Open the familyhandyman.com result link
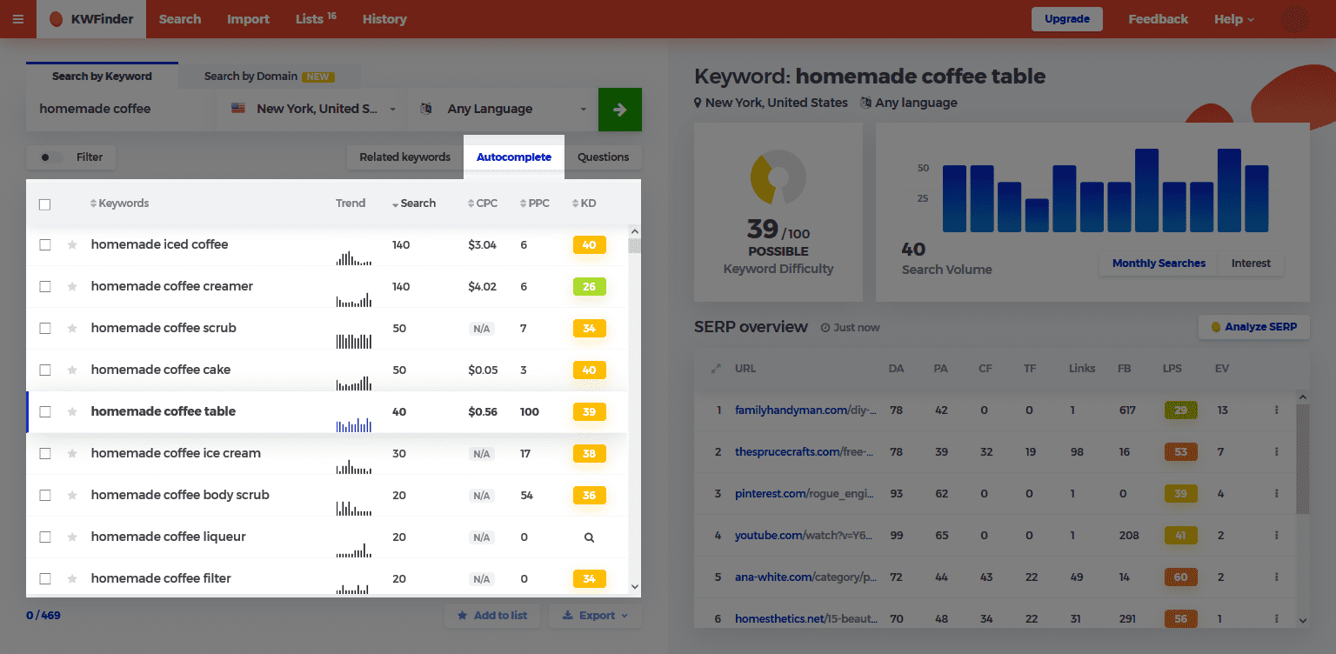 click(805, 410)
